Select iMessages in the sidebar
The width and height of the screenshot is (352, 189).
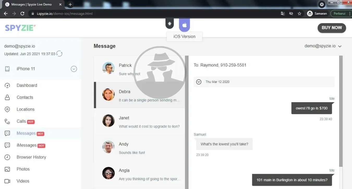[x=27, y=145]
